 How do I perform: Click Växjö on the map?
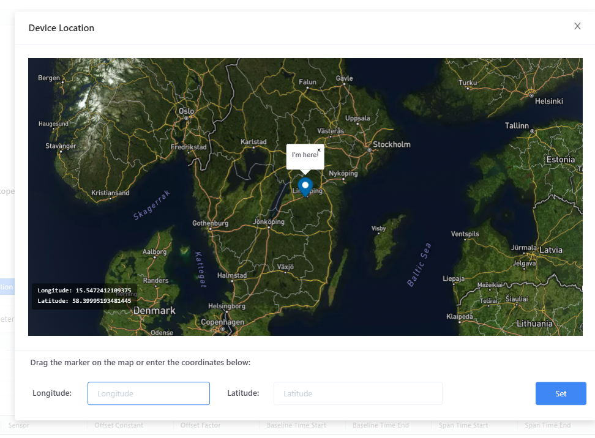click(x=285, y=267)
